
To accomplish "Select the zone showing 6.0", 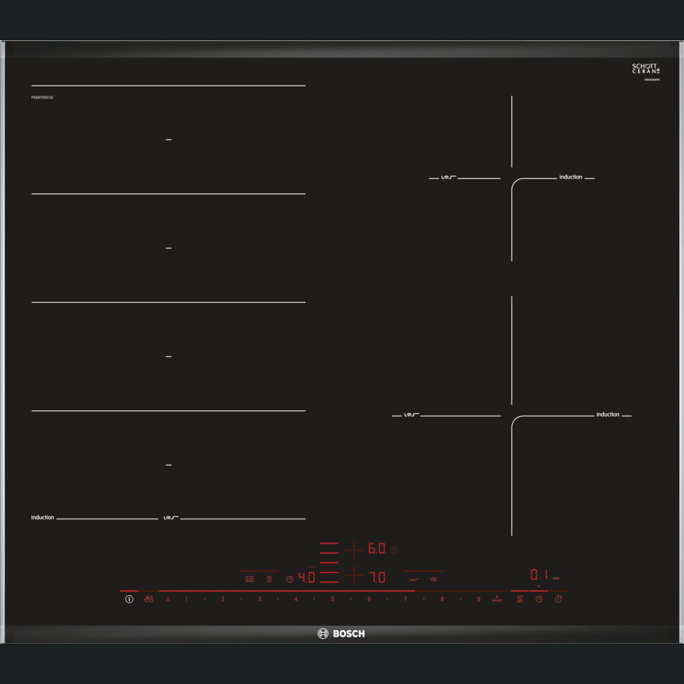I will coord(377,549).
